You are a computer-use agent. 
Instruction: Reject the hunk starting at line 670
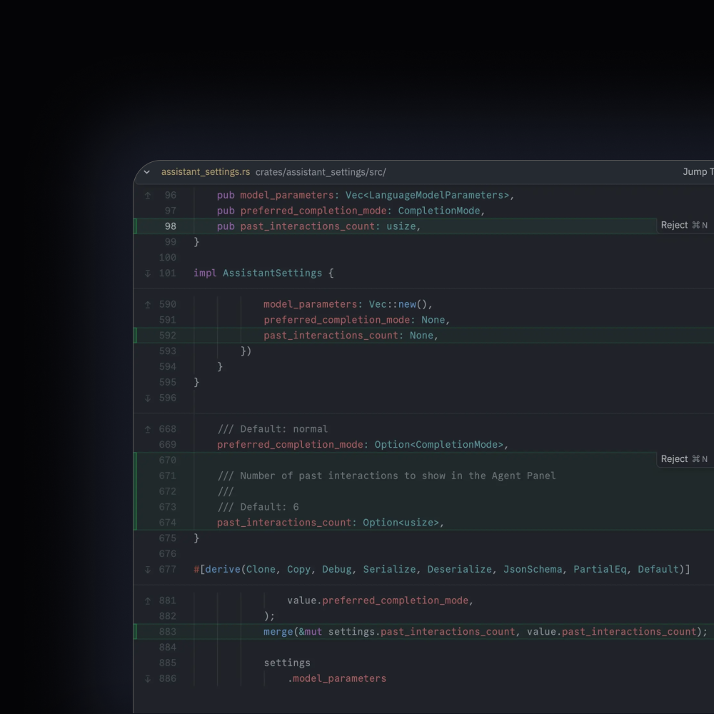[x=684, y=459]
